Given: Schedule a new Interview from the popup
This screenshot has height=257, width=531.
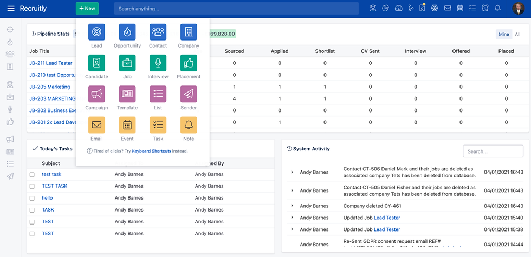Looking at the screenshot, I should click(158, 63).
